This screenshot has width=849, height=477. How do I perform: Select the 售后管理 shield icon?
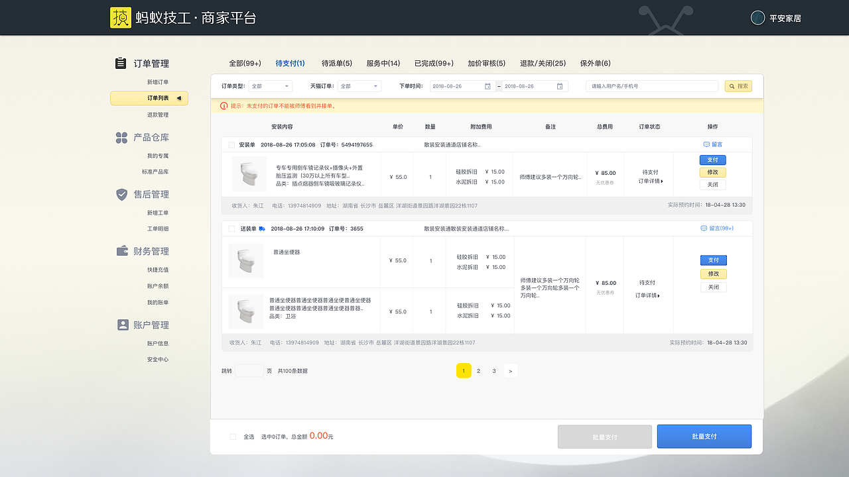coord(122,195)
